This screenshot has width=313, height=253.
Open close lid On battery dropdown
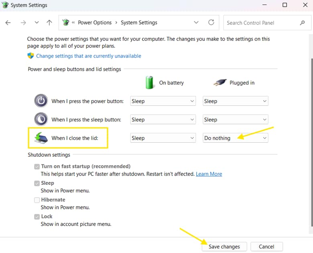click(163, 138)
